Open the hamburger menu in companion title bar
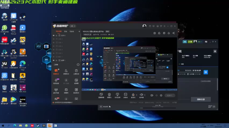Image resolution: width=229 pixels, height=128 pixels. [164, 26]
